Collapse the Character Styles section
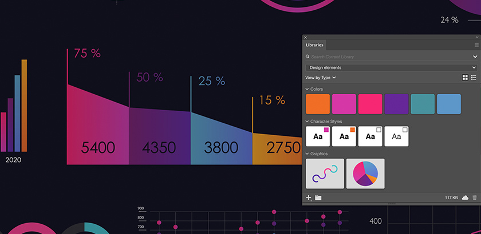Image resolution: width=481 pixels, height=234 pixels. click(x=307, y=122)
